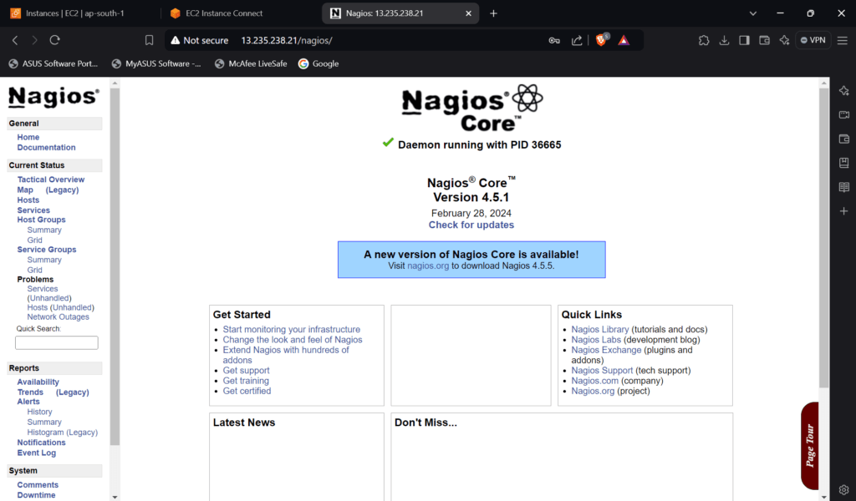Open the Documentation link
Viewport: 856px width, 501px height.
point(47,148)
